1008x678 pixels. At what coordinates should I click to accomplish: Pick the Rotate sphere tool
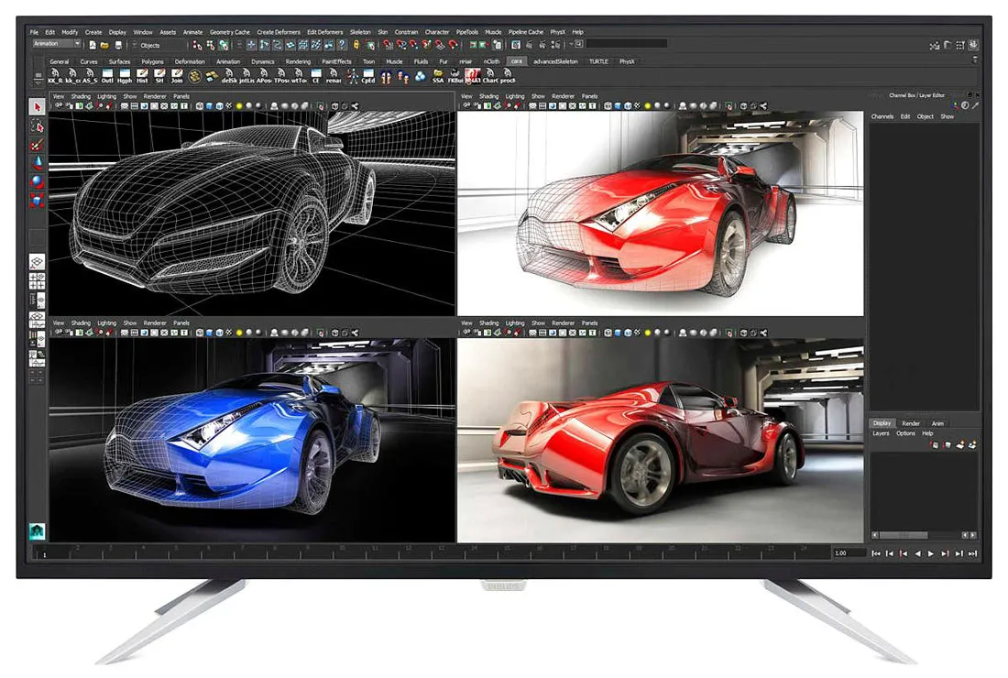click(x=38, y=182)
